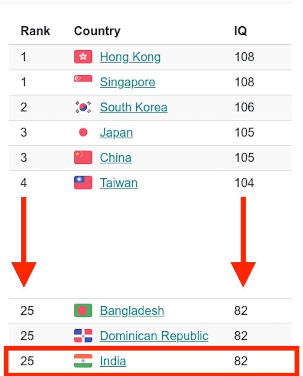Image resolution: width=303 pixels, height=376 pixels.
Task: Click the Japan flag icon
Action: [x=83, y=132]
